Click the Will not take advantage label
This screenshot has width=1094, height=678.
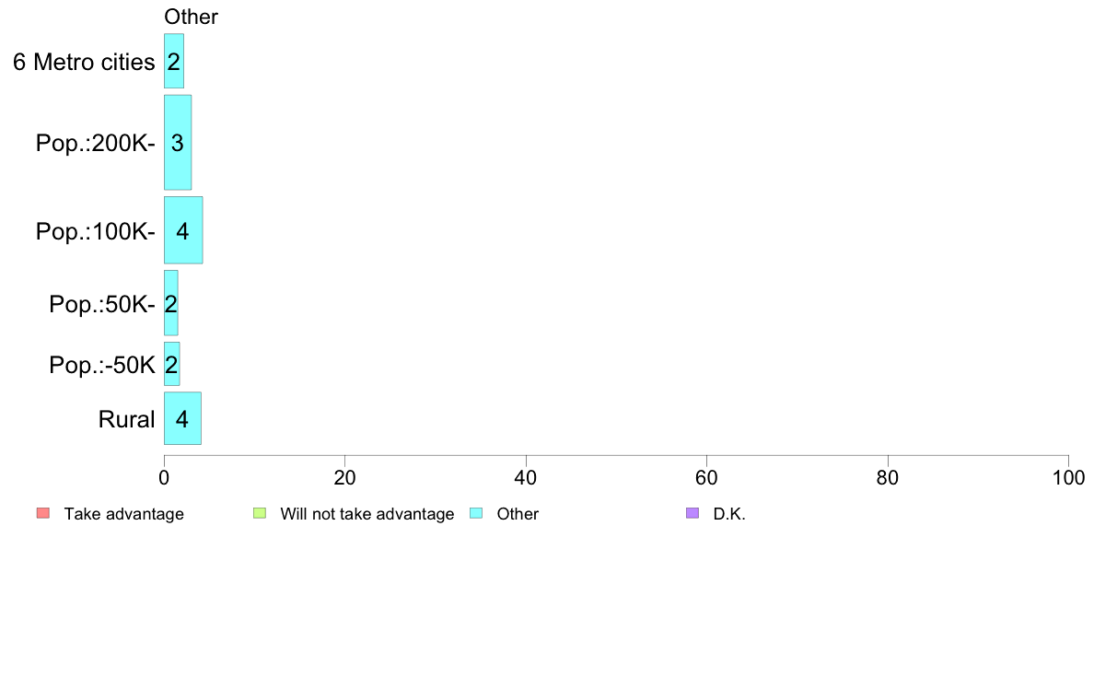(367, 514)
